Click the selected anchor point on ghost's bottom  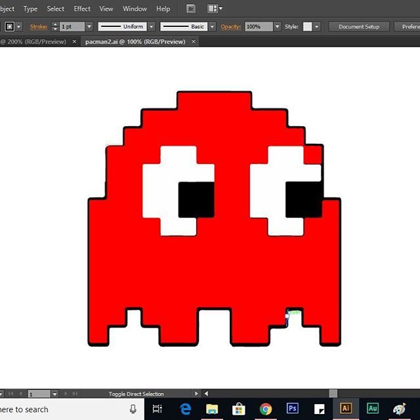pyautogui.click(x=287, y=316)
